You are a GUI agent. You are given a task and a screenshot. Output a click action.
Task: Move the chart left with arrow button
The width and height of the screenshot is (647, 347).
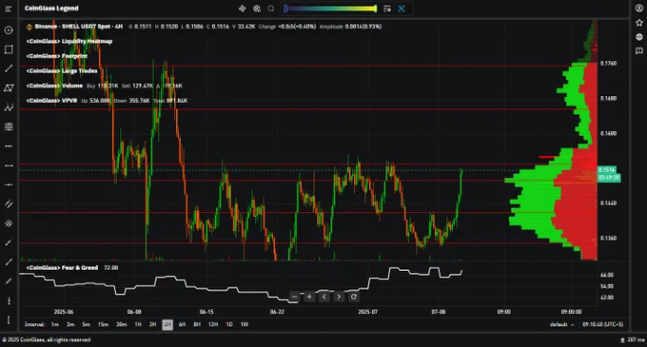(323, 297)
